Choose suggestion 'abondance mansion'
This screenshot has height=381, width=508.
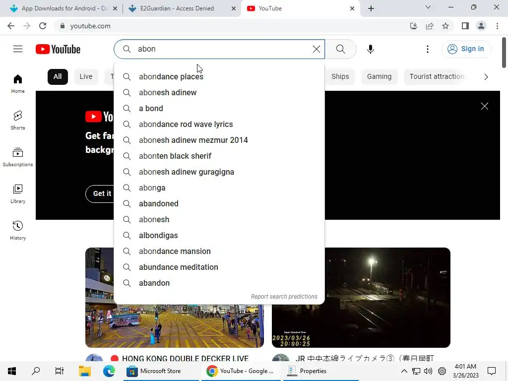pyautogui.click(x=219, y=251)
